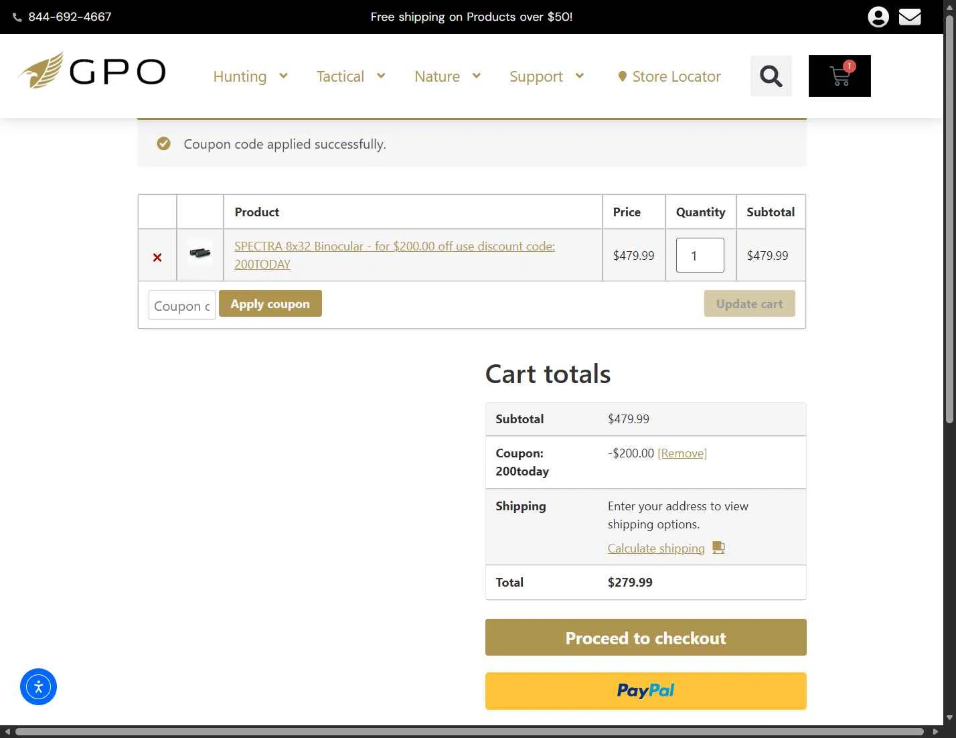Open the shopping cart icon
Viewport: 956px width, 738px height.
click(840, 76)
